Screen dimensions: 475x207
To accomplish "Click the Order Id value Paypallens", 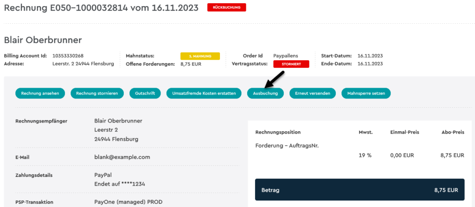I will [x=286, y=56].
